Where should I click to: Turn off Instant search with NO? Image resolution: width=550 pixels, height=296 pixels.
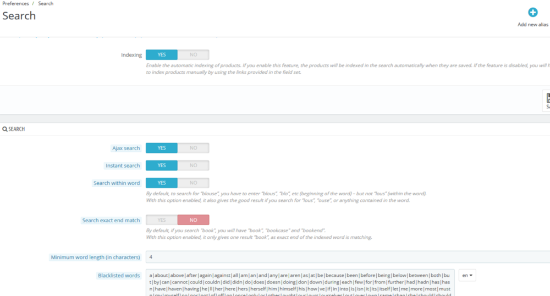193,166
